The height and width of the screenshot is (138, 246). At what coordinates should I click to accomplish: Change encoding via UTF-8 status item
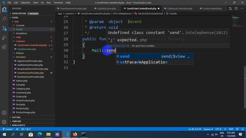[x=218, y=129]
